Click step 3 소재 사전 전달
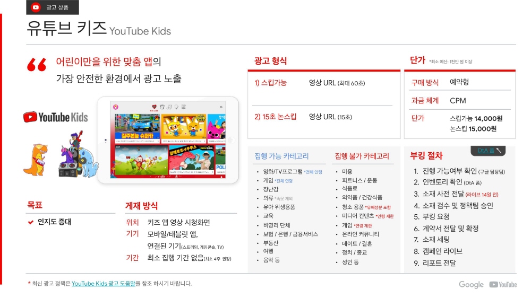Viewport: 531px width, 298px height. pos(456,194)
